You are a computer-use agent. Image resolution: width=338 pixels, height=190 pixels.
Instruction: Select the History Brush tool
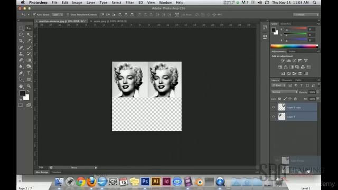point(29,54)
